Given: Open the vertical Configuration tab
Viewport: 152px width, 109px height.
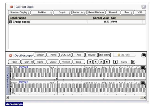Looking at the screenshot, I should tap(8, 80).
